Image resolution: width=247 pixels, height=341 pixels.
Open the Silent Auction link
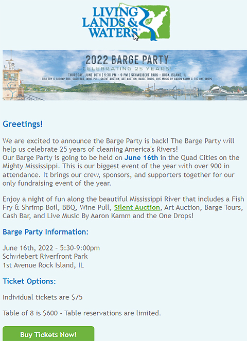pyautogui.click(x=137, y=207)
